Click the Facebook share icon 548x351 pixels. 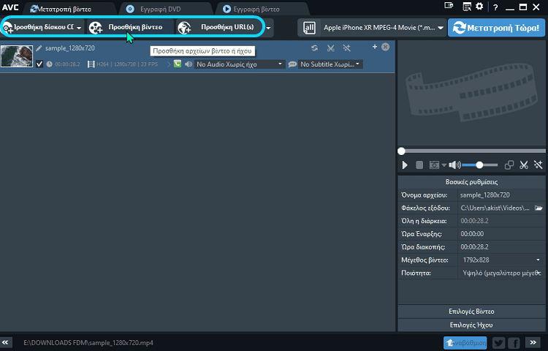tap(514, 342)
